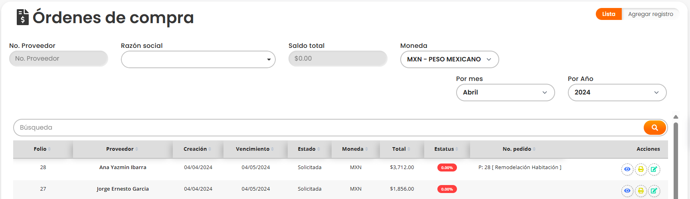Click the orange search magnifier button
This screenshot has width=690, height=199.
(x=654, y=128)
